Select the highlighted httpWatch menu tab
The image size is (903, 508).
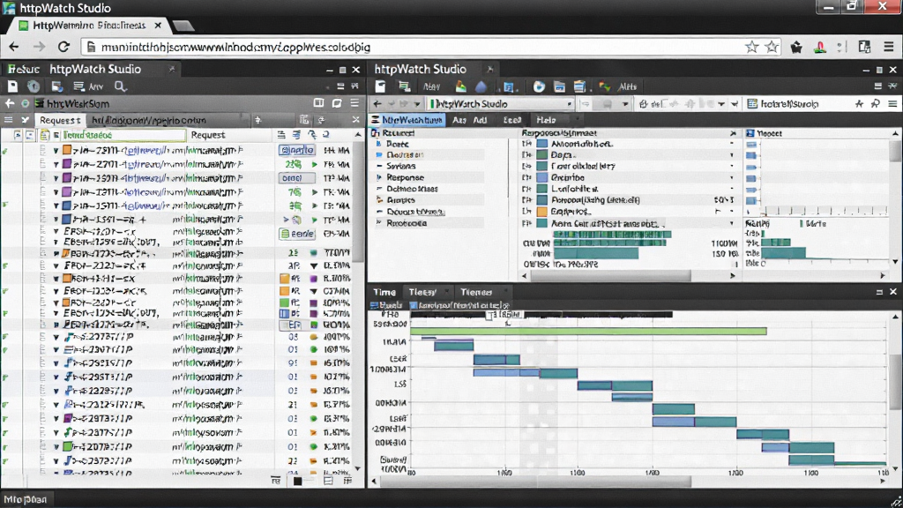pyautogui.click(x=407, y=120)
